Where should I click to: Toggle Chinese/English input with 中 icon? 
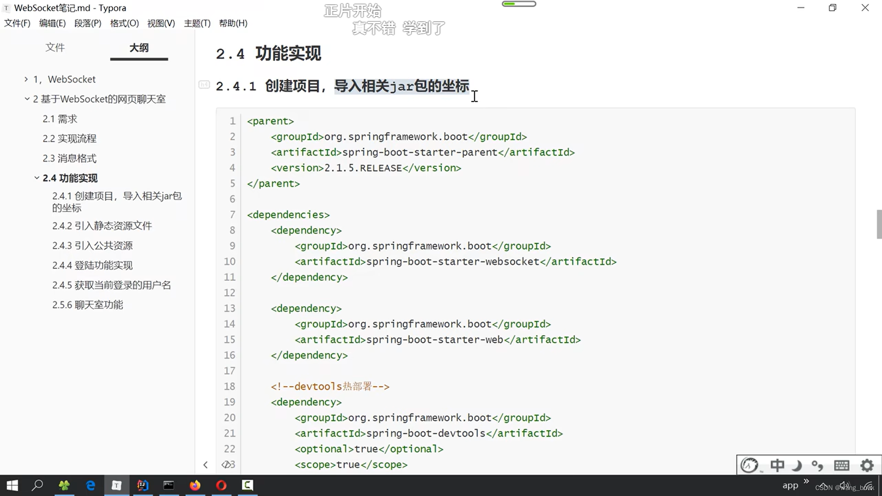[777, 465]
